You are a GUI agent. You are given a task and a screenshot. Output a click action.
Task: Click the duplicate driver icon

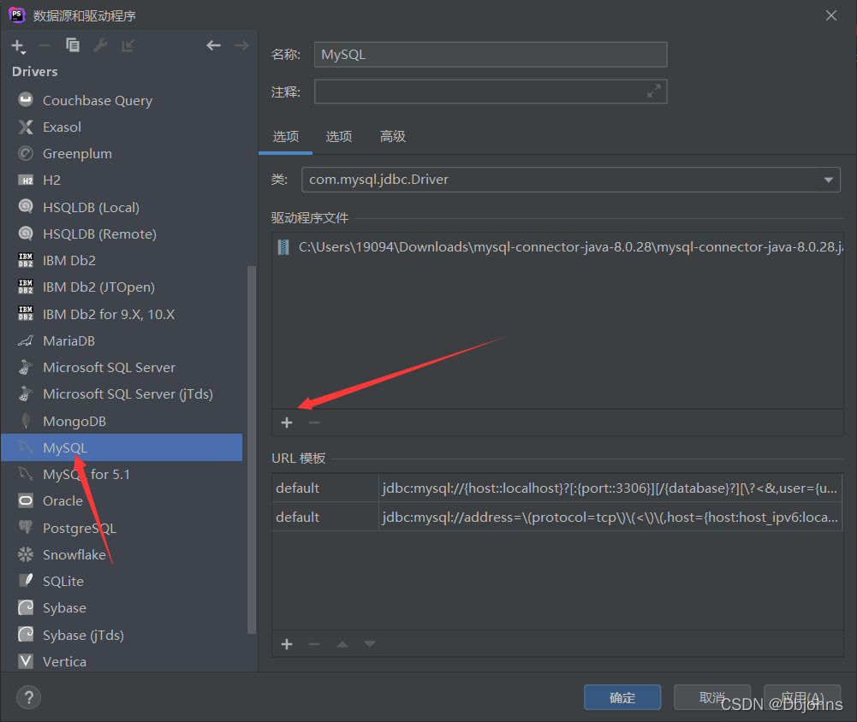click(x=72, y=45)
